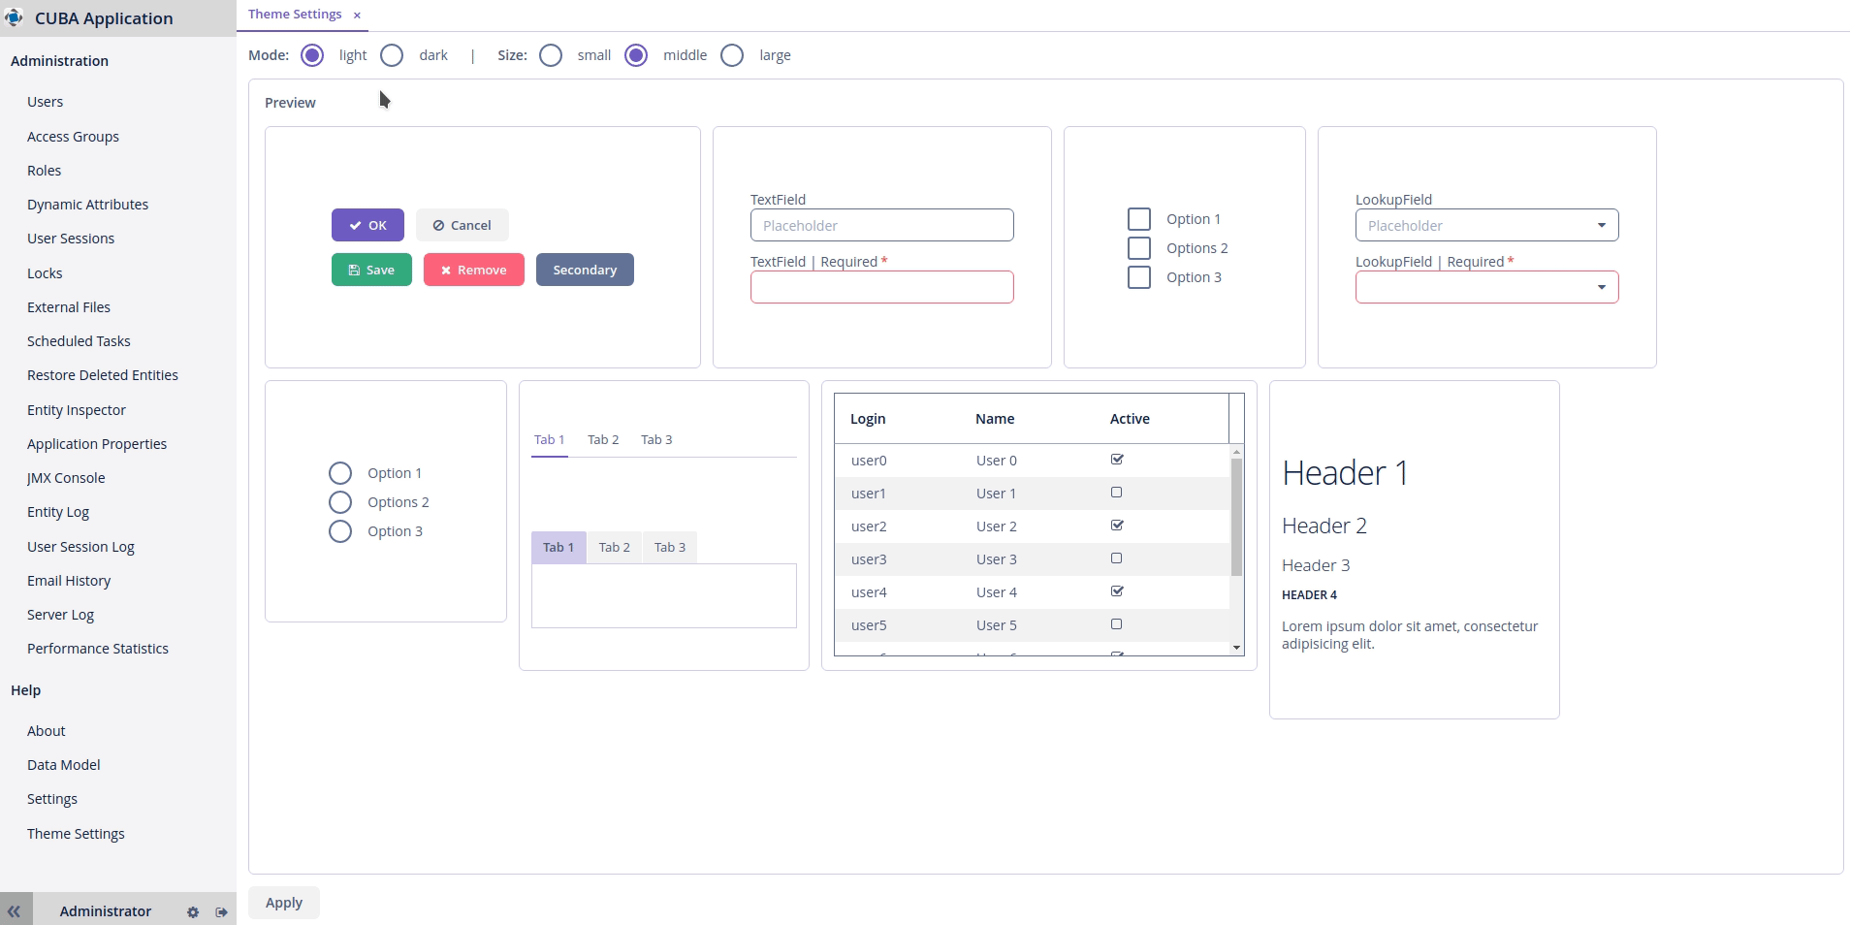Viewport: 1850px width, 925px height.
Task: Click the green Save button
Action: (371, 270)
